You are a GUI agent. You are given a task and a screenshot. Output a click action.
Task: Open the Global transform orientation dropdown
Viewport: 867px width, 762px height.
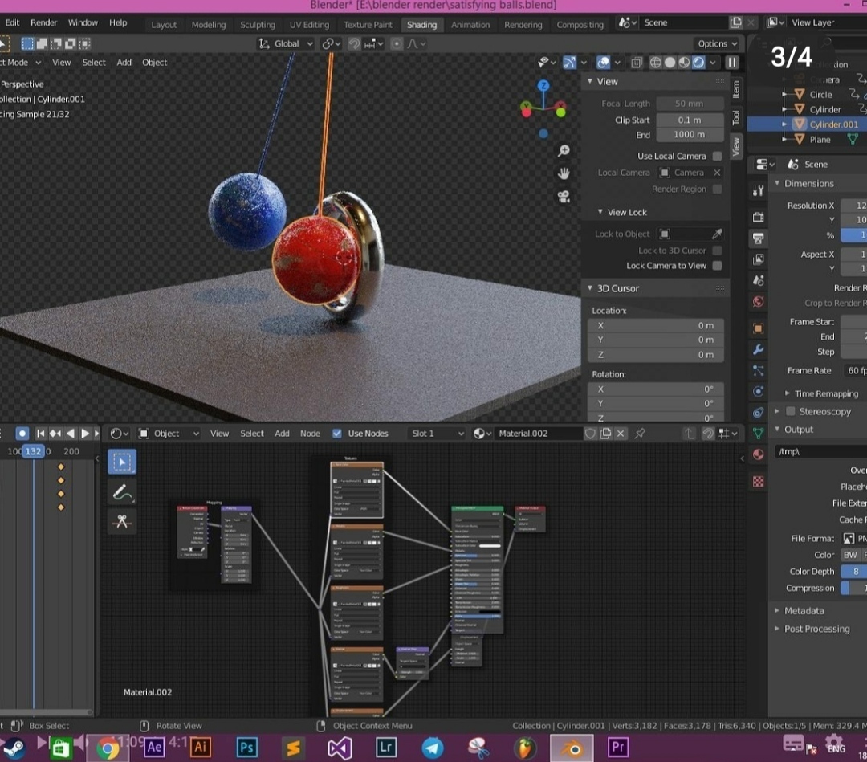[x=286, y=43]
